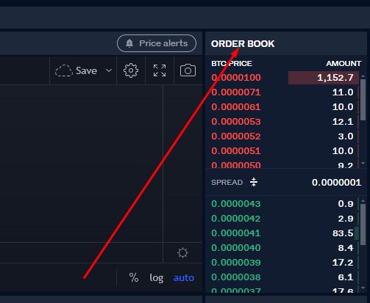Viewport: 370px width, 303px height.
Task: Expand the Save dropdown arrow
Action: tap(109, 70)
